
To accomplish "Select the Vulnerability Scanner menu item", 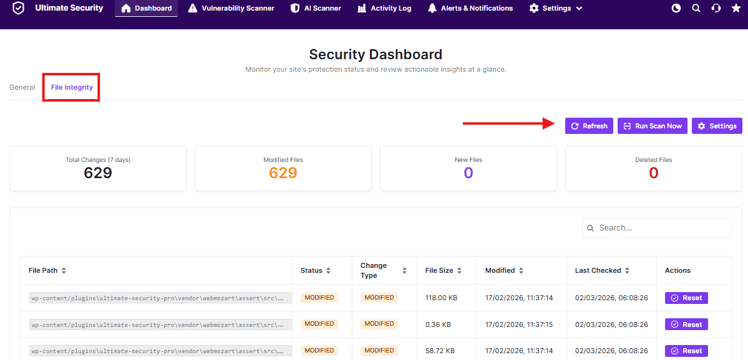I will click(231, 8).
